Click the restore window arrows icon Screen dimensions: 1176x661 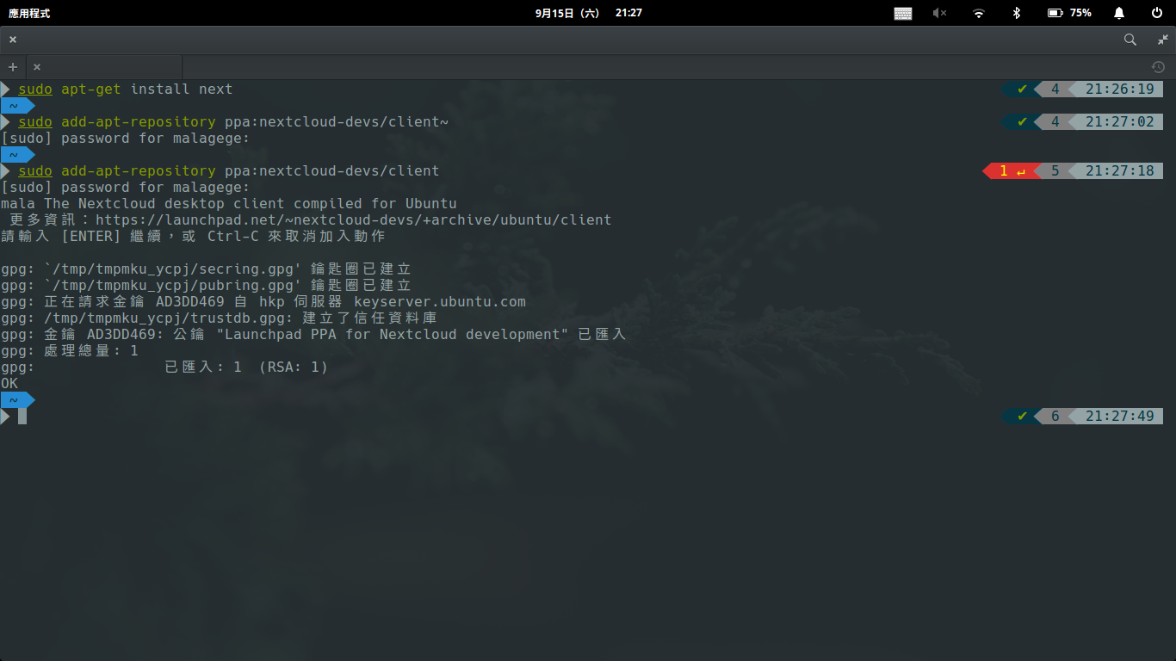[x=1163, y=40]
